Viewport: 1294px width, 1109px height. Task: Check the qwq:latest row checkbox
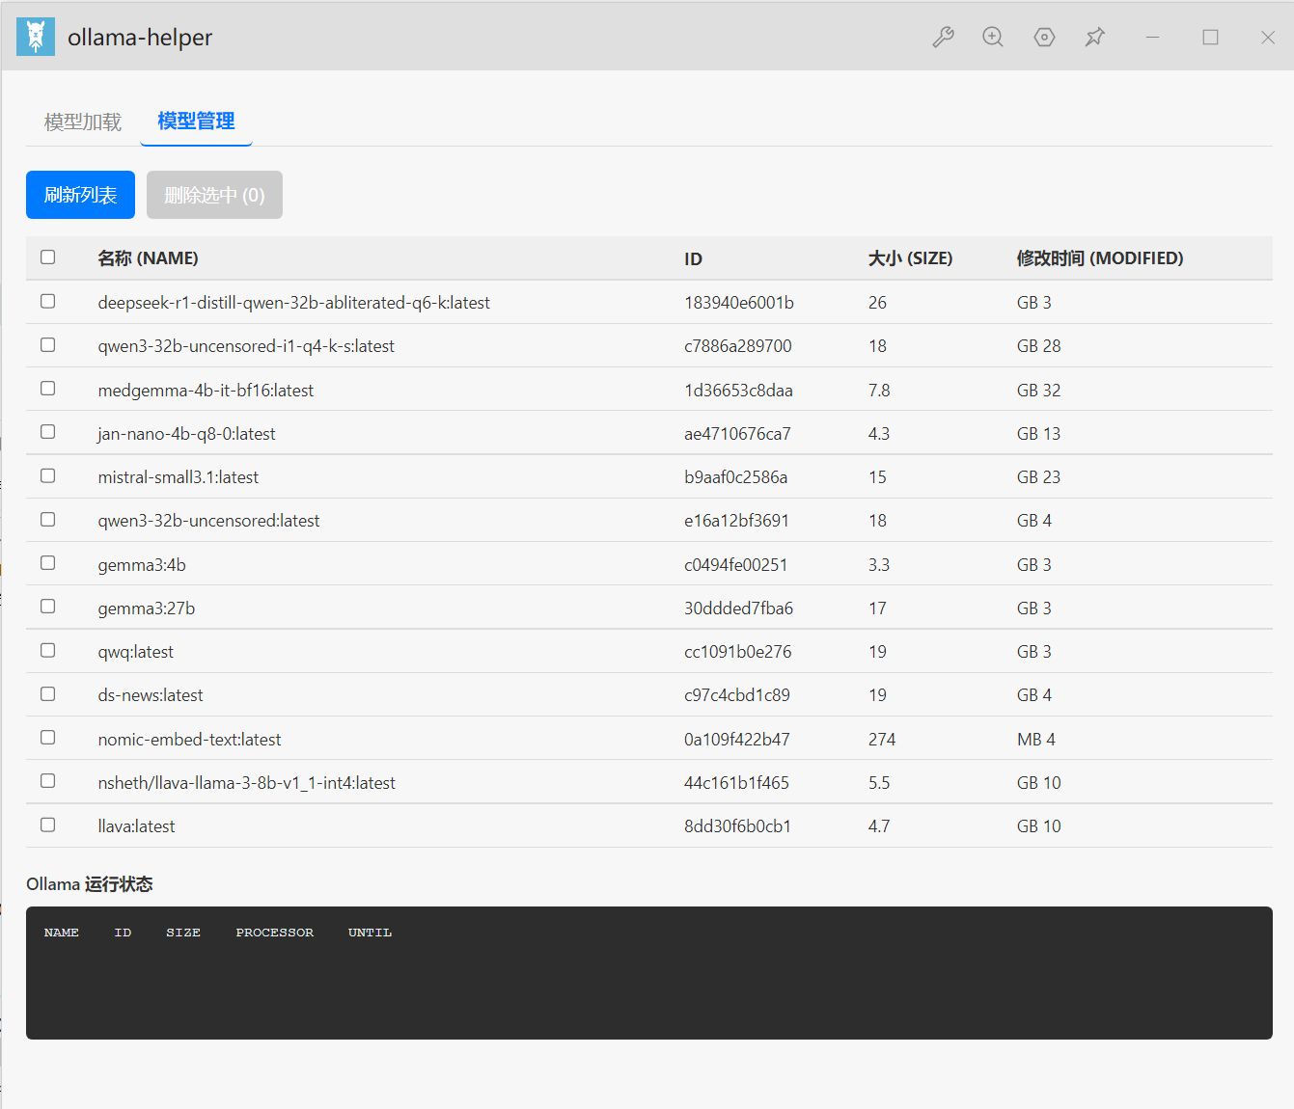[48, 651]
